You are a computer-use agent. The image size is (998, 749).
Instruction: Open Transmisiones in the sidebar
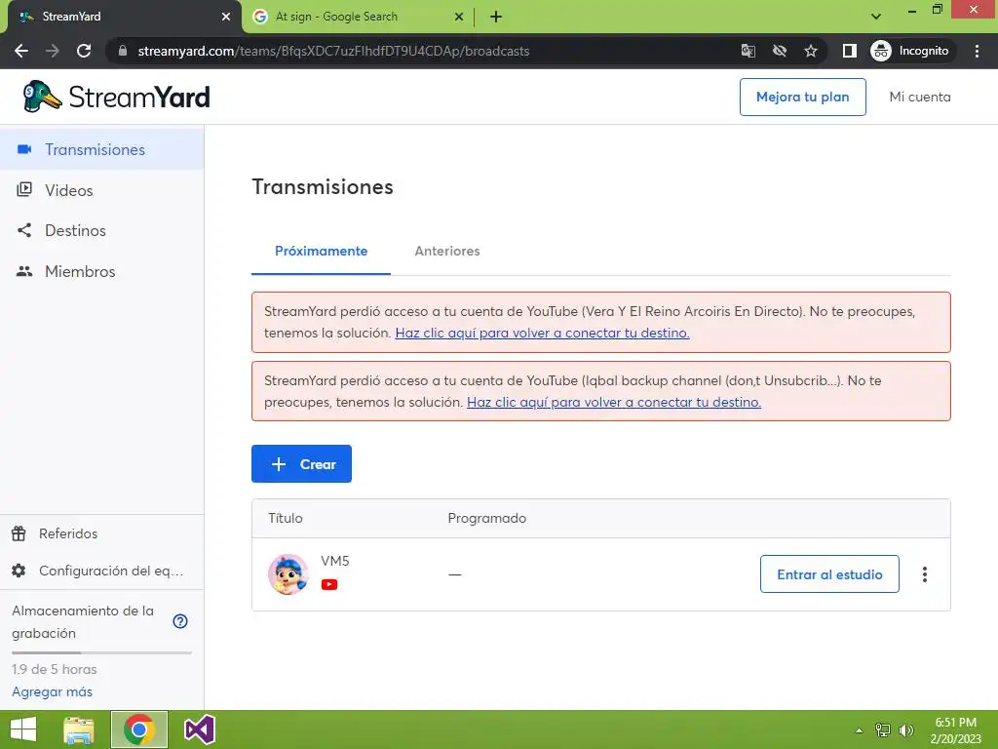(101, 149)
